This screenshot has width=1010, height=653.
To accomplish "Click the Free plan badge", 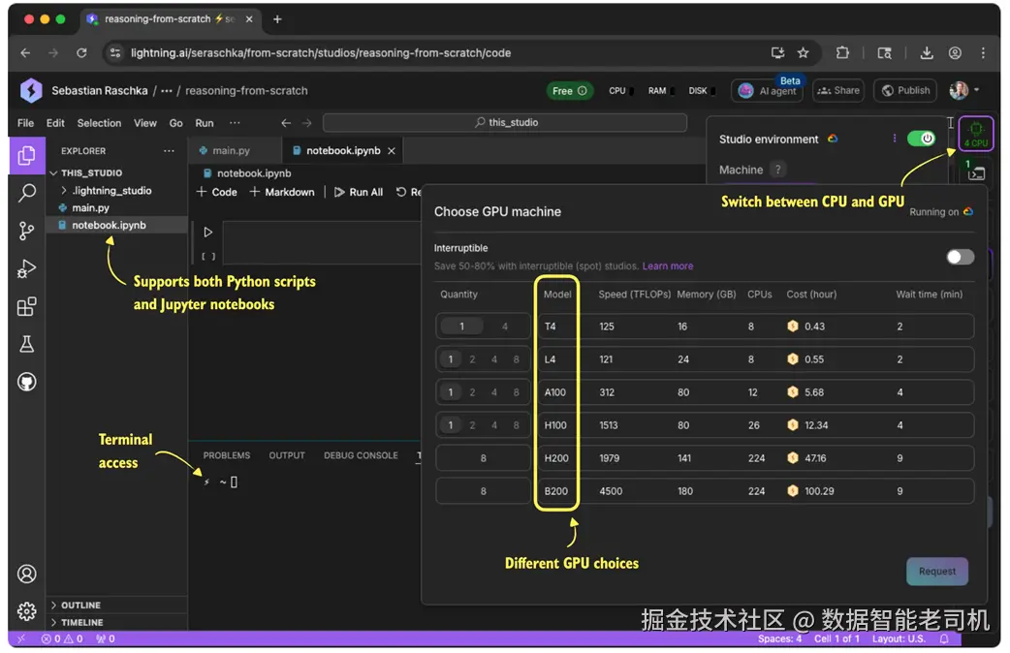I will (x=569, y=91).
